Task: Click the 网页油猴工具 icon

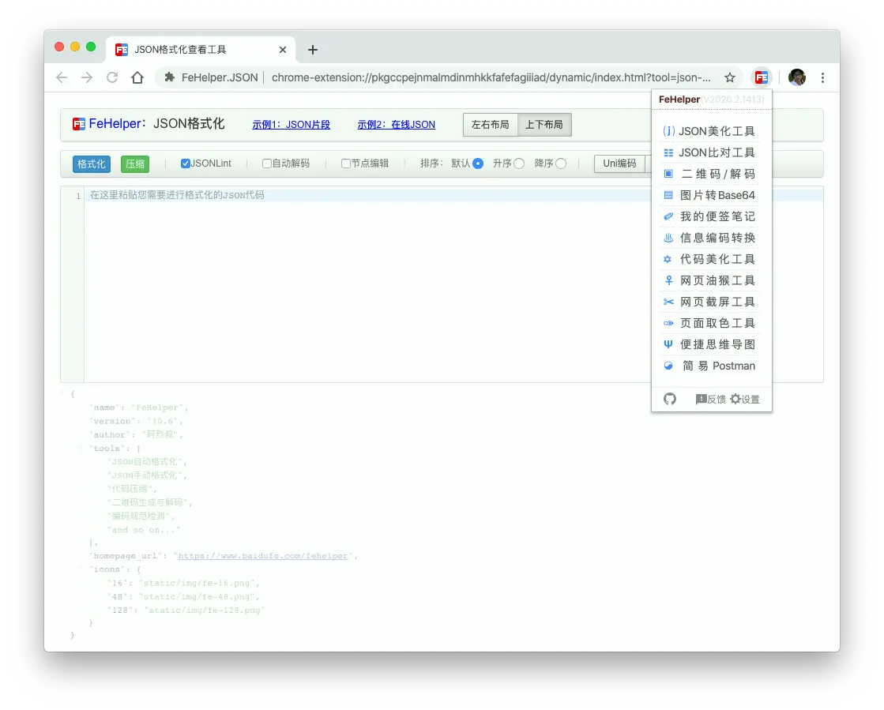Action: point(668,280)
